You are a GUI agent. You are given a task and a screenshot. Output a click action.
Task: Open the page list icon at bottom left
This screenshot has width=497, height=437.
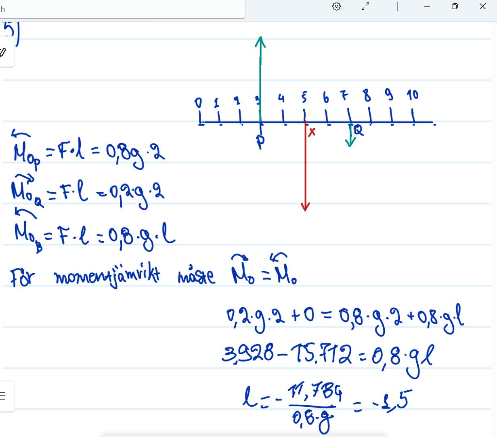point(3,396)
